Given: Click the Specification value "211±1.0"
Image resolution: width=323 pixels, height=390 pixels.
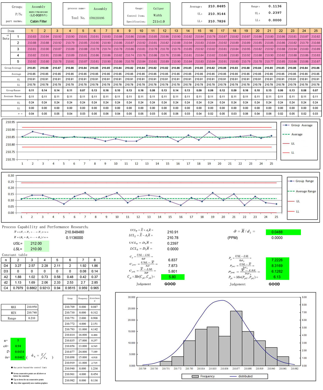Looking at the screenshot, I should click(x=159, y=22).
